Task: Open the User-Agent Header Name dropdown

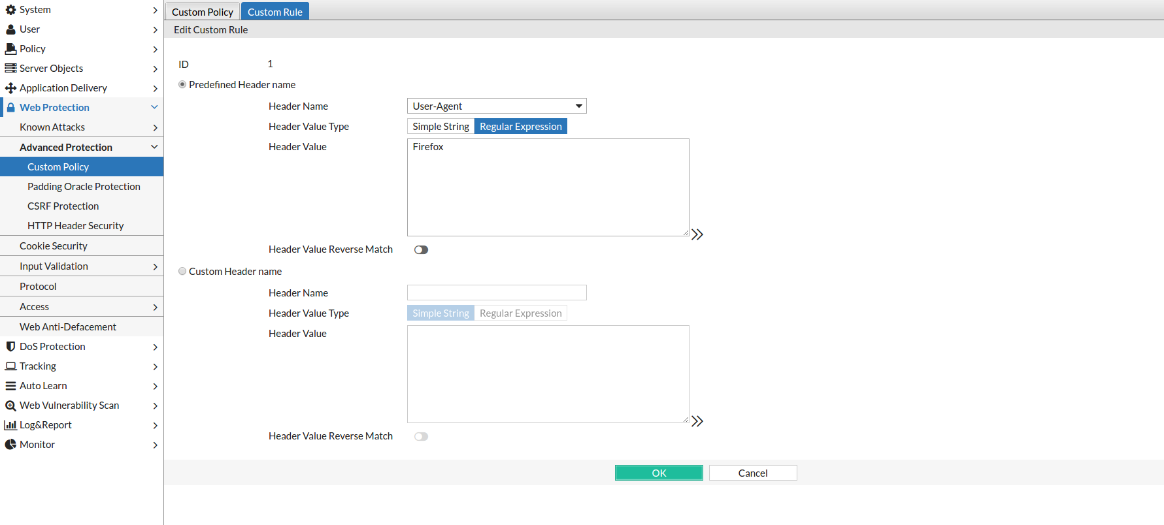Action: click(x=497, y=106)
